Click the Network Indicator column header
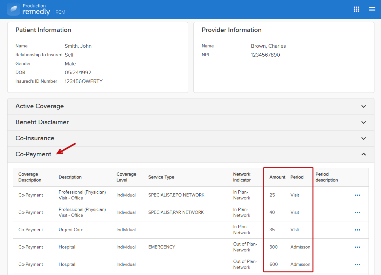381x275 pixels. (x=242, y=177)
